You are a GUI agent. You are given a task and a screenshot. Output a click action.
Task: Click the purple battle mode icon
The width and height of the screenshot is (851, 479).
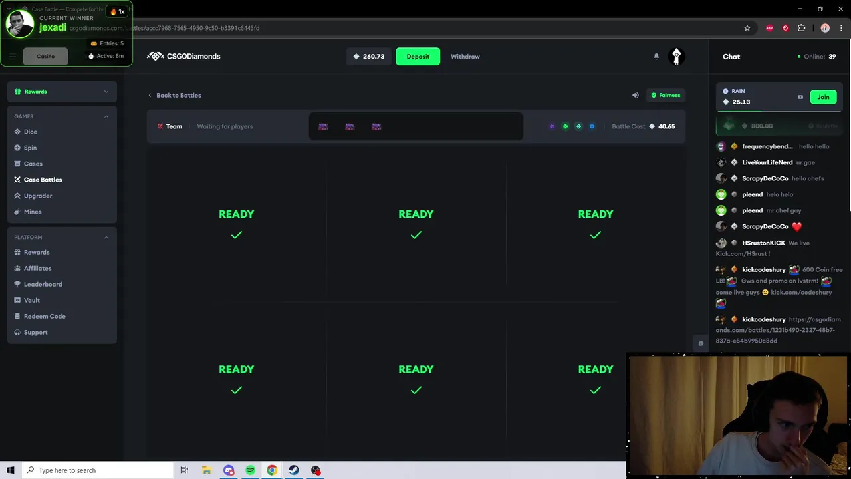[x=552, y=126]
